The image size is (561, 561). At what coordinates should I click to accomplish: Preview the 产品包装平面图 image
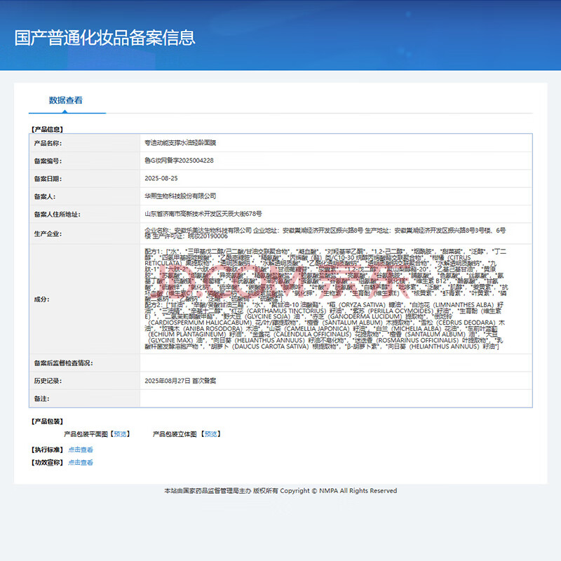click(x=121, y=434)
